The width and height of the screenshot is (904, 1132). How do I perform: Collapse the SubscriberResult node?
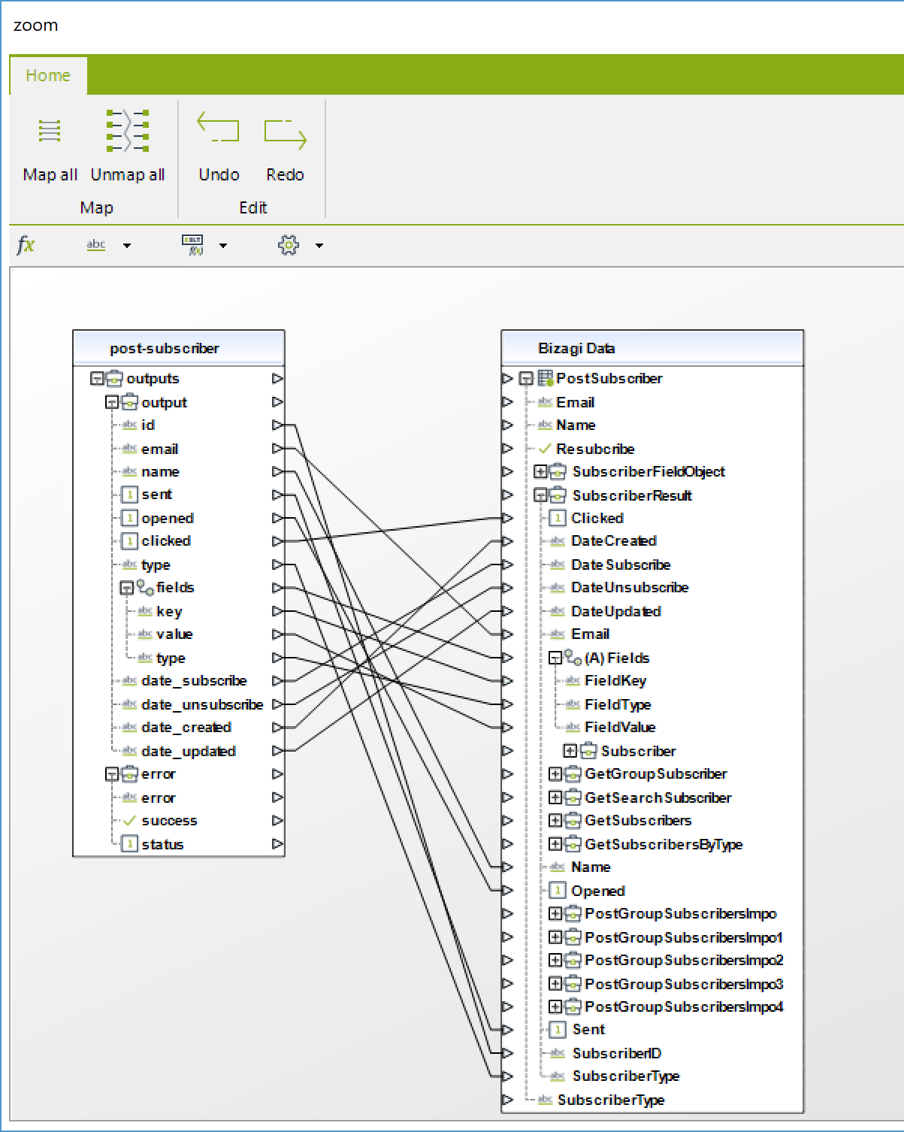[540, 495]
